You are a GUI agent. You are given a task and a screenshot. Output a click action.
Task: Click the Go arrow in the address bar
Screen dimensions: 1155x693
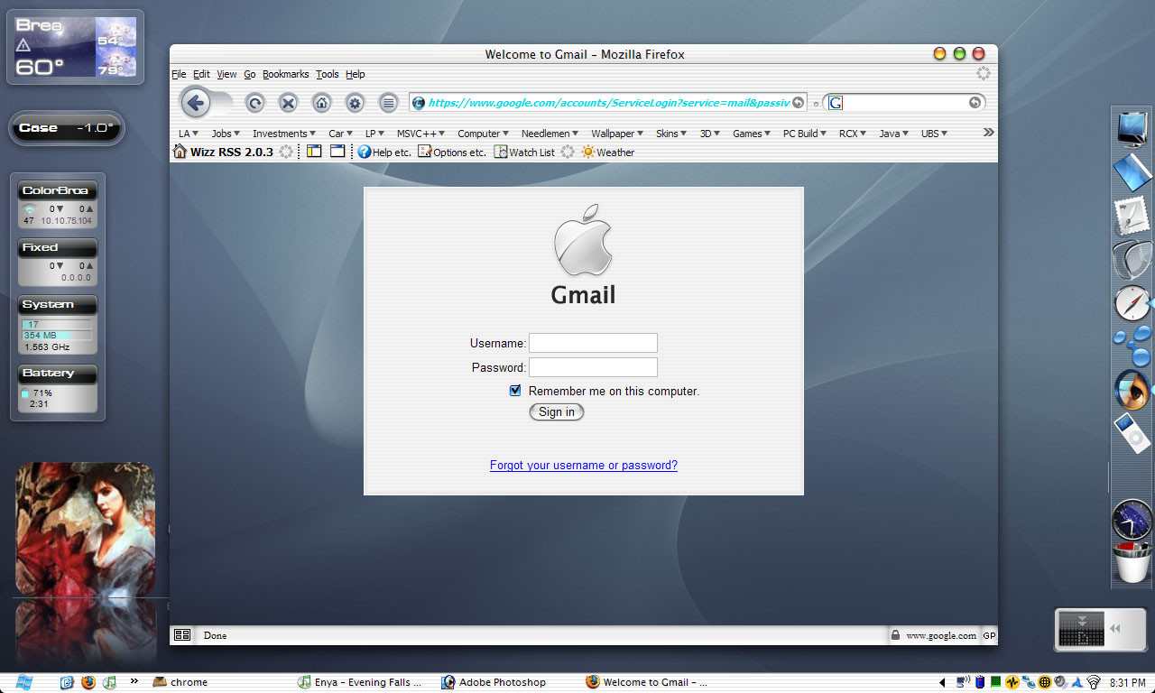tap(798, 103)
